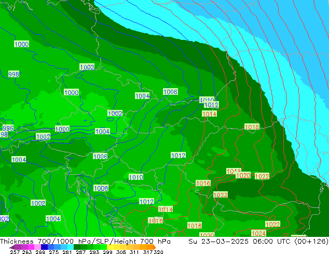Click the 263 legend value
Viewport: 329px width, 254px height.
click(27, 252)
